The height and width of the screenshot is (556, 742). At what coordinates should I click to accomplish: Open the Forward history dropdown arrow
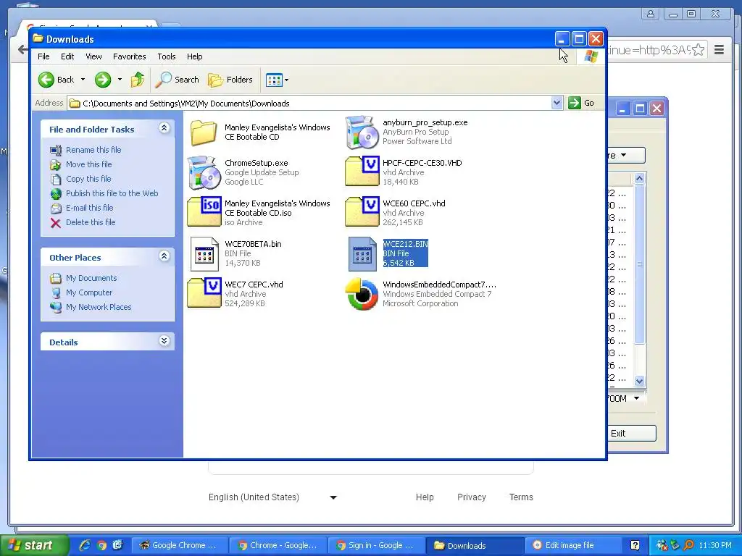pos(120,80)
